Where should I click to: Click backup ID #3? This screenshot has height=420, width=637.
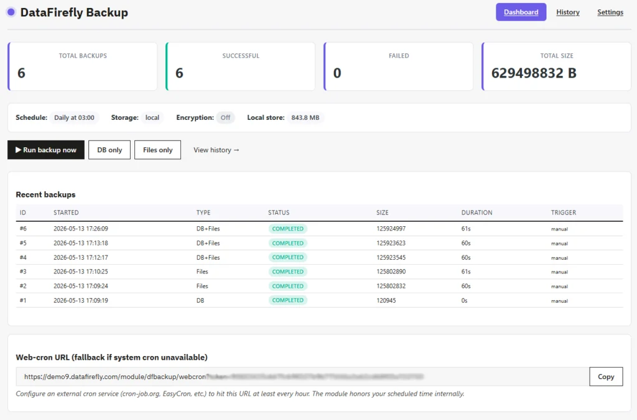pyautogui.click(x=23, y=272)
